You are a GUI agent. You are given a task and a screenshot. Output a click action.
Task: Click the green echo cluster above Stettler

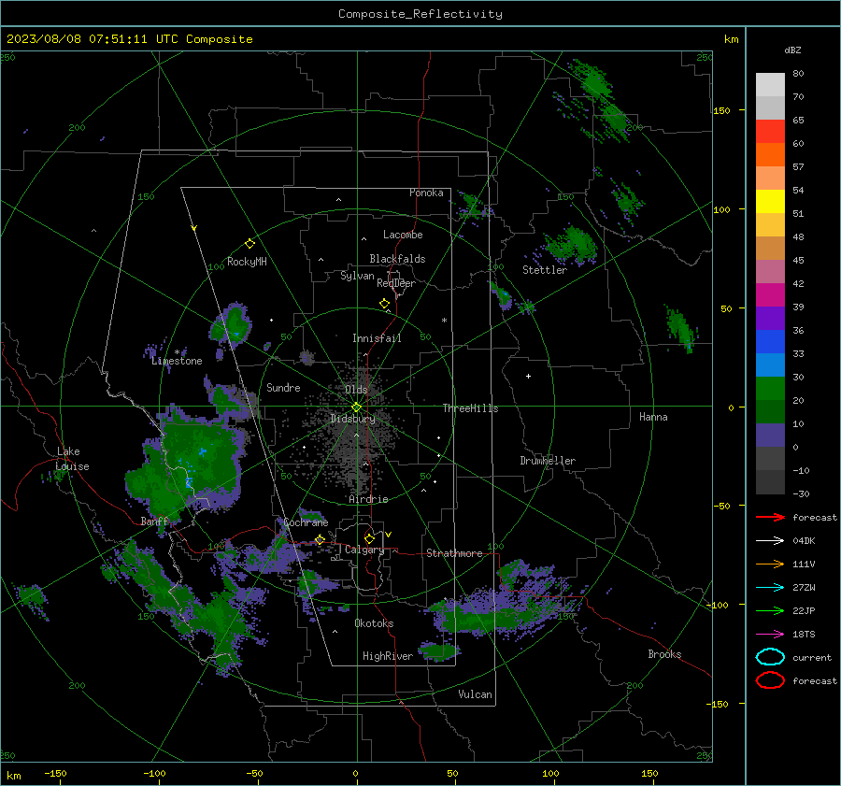point(570,244)
